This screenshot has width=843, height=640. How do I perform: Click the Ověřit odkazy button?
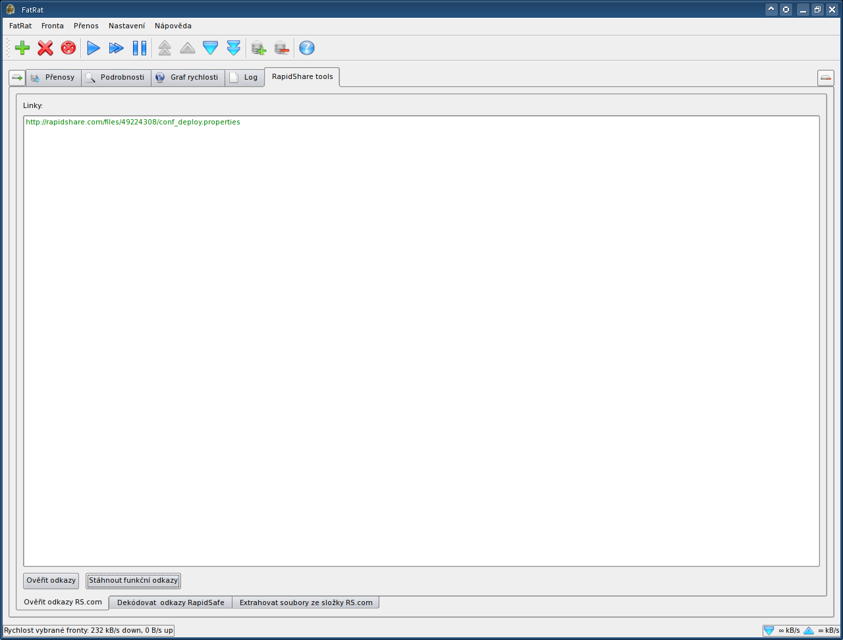[x=51, y=581]
